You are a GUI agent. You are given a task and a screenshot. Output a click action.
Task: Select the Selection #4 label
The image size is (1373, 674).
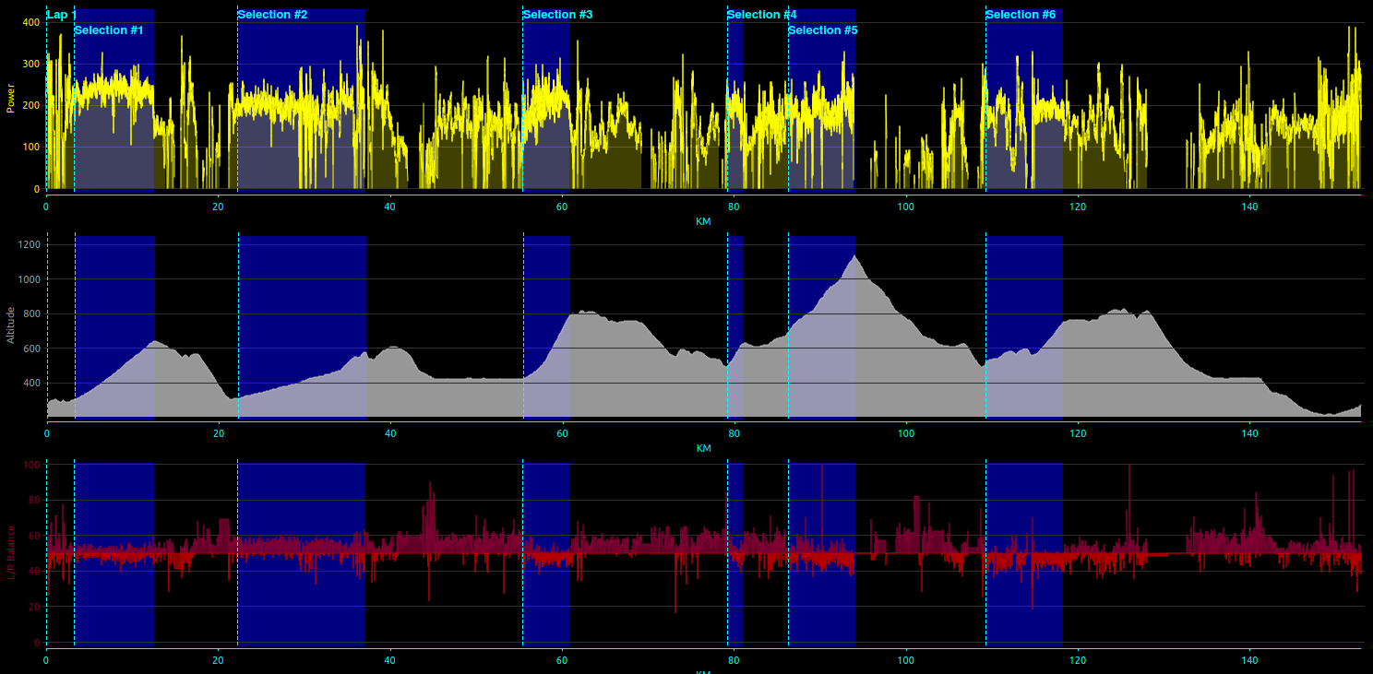click(761, 15)
